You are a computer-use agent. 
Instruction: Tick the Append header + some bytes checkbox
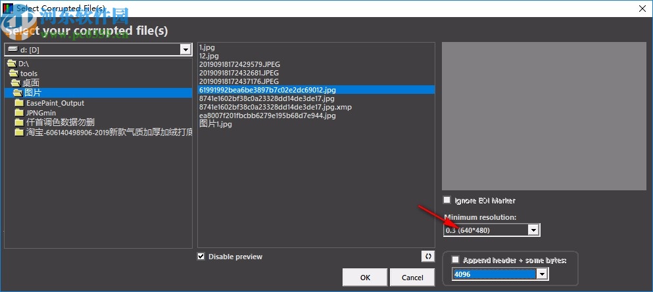point(456,260)
